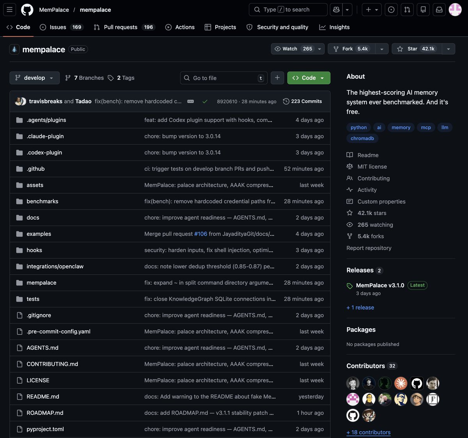Focus the Go to file search field
This screenshot has width=468, height=438.
click(x=224, y=78)
